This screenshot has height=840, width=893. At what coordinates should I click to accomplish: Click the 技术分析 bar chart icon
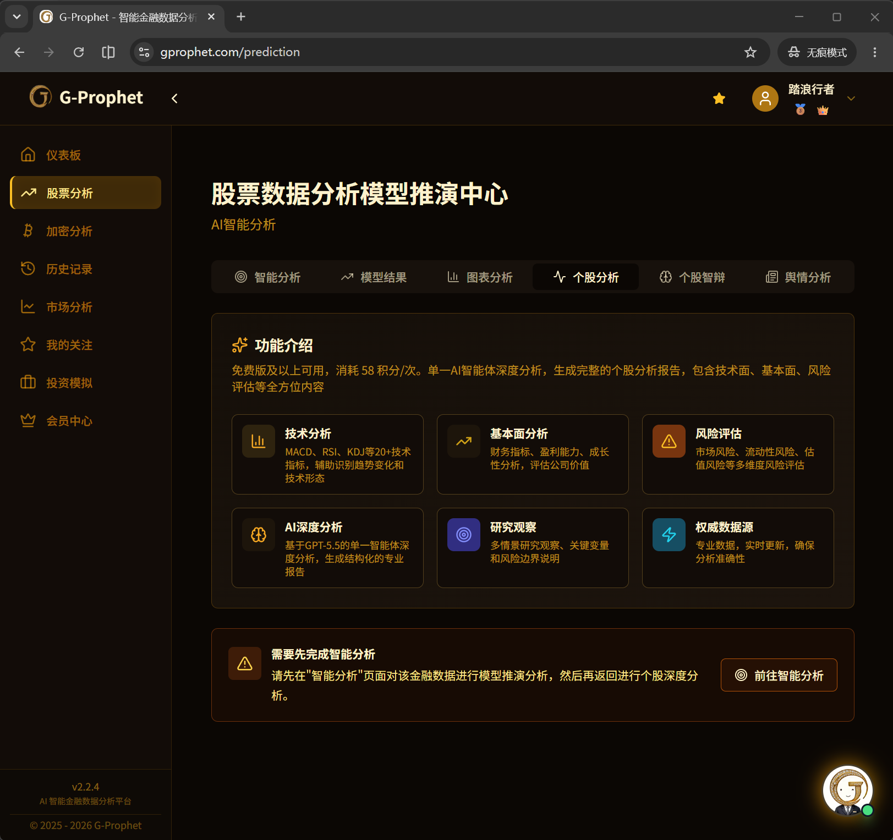pos(258,441)
